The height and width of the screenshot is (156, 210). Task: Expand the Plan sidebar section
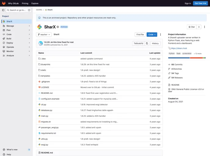[16, 30]
